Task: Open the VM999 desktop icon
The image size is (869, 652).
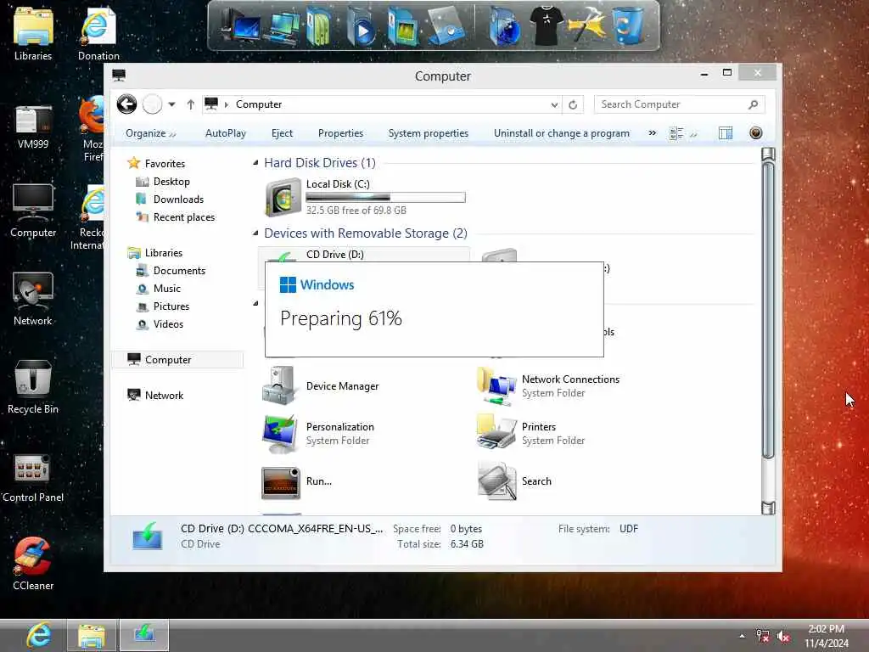Action: pyautogui.click(x=33, y=126)
